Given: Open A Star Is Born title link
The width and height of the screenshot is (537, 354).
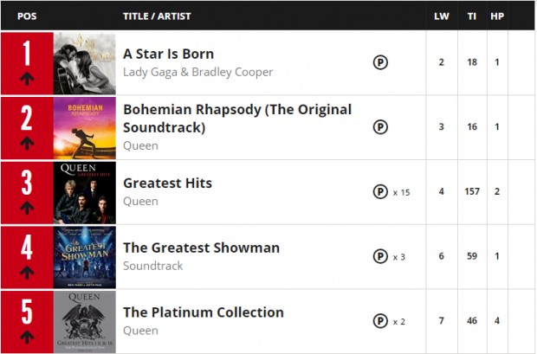Looking at the screenshot, I should (168, 54).
